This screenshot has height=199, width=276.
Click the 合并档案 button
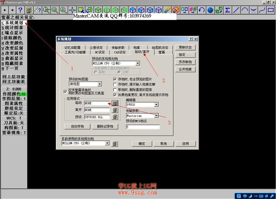[185, 69]
